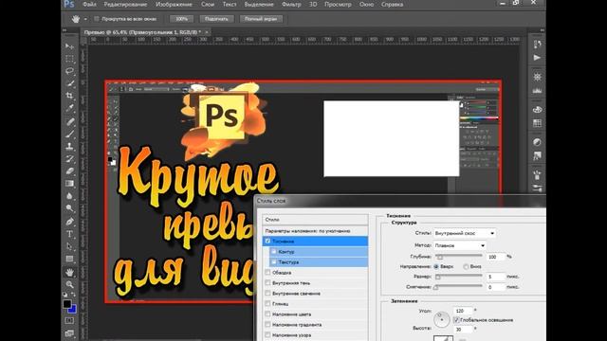Select the Healing Brush tool

click(69, 122)
